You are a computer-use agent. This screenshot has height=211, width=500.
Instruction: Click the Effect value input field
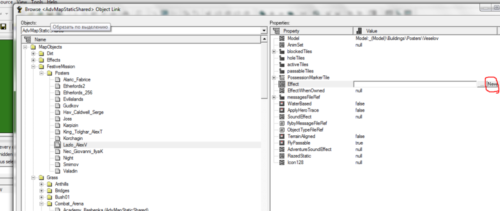click(x=415, y=84)
